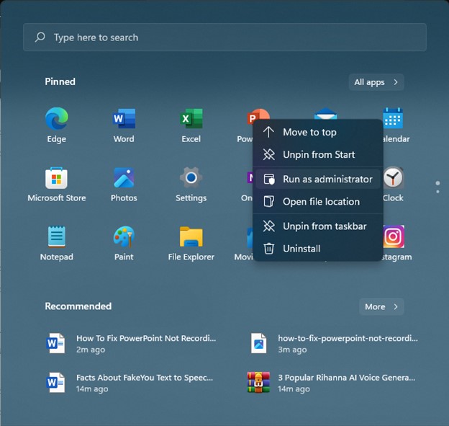The width and height of the screenshot is (449, 426).
Task: Select Move to top in context menu
Action: click(318, 132)
